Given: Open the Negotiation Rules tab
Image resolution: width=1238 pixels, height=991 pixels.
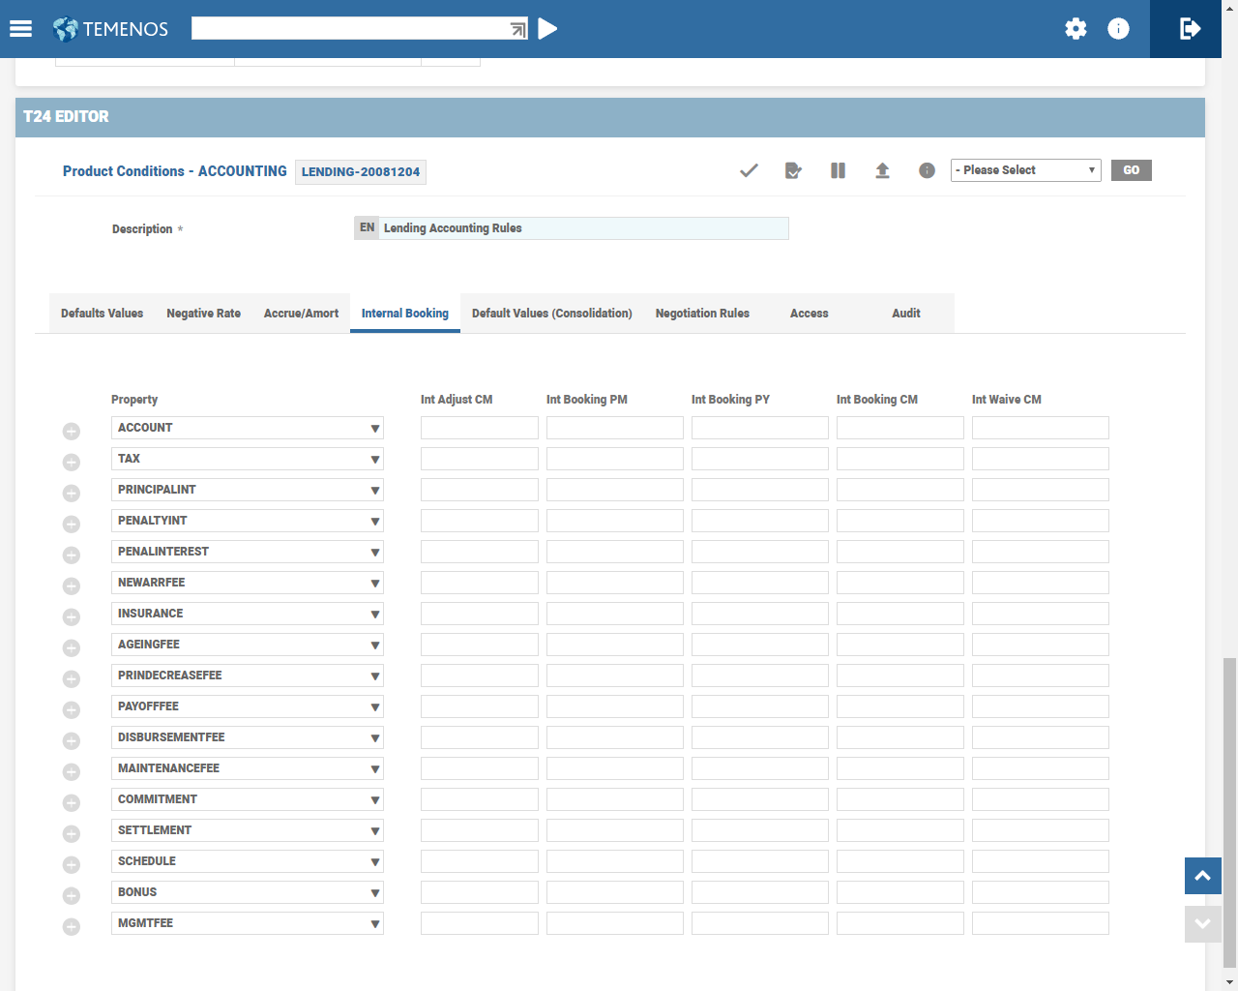Looking at the screenshot, I should point(702,314).
